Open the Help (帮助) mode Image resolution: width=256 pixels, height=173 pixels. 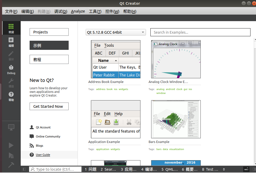coord(11,96)
